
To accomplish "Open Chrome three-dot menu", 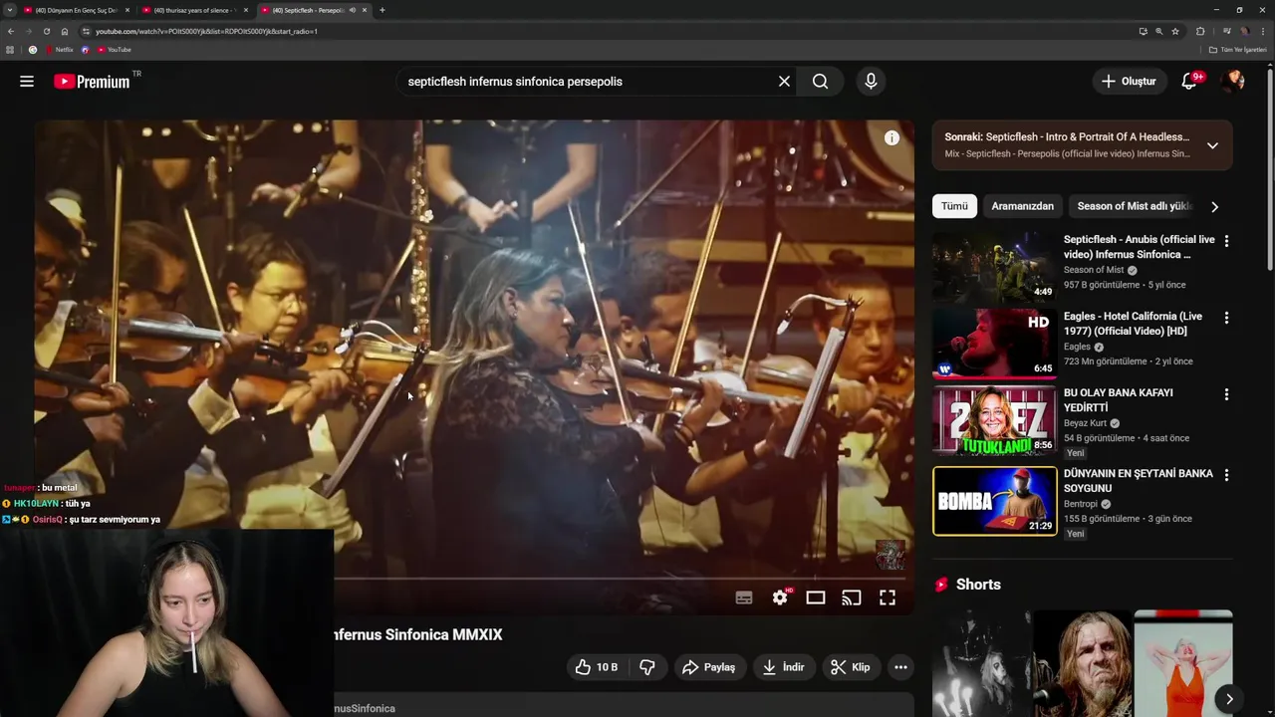I will (1264, 31).
